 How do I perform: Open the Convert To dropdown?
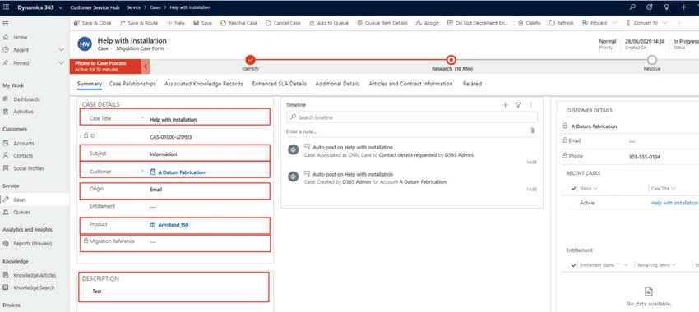point(647,23)
